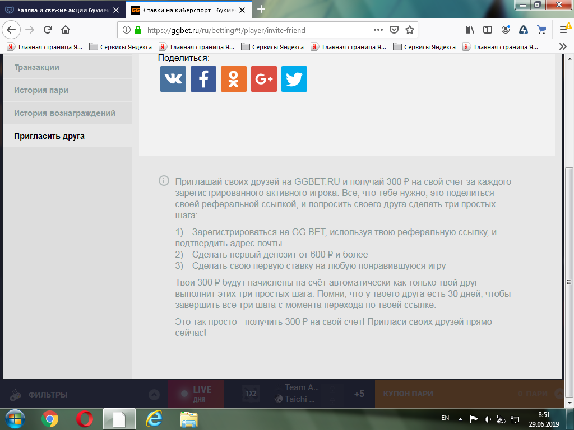Click the volume speaker tray icon
Image resolution: width=574 pixels, height=430 pixels.
click(488, 419)
